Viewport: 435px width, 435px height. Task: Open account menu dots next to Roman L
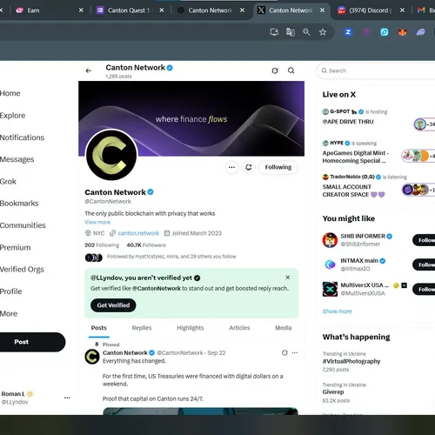67,398
